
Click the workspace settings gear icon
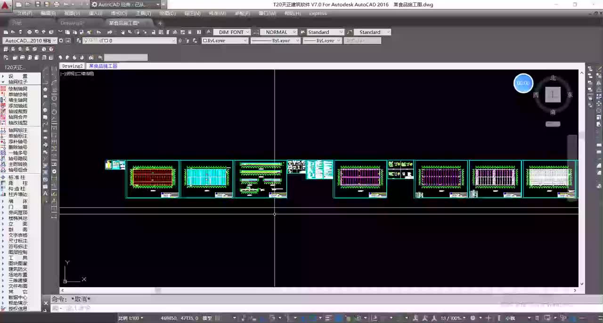pos(61,40)
